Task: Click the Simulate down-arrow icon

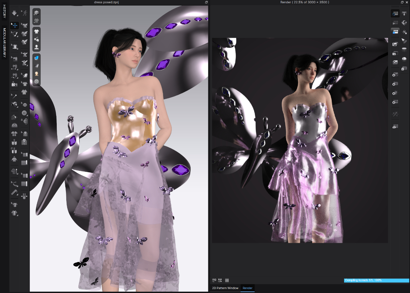Action: click(x=14, y=13)
